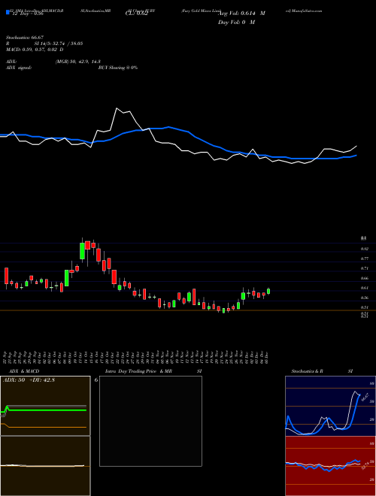
Task: Click the 'BUY Slowing @ 0%' signal text
Action: point(118,68)
